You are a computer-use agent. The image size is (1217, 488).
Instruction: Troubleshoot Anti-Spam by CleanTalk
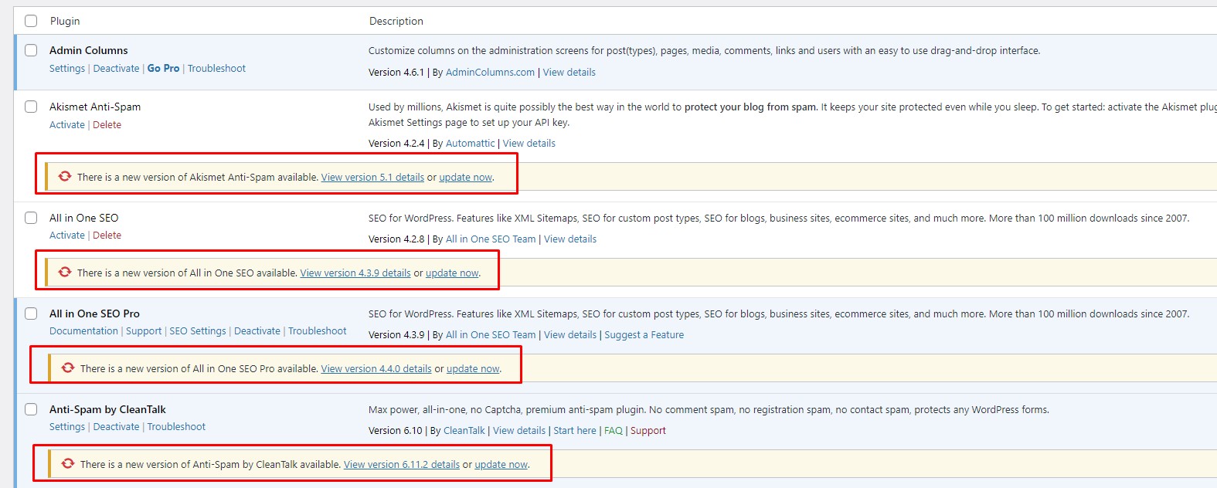[x=176, y=426]
